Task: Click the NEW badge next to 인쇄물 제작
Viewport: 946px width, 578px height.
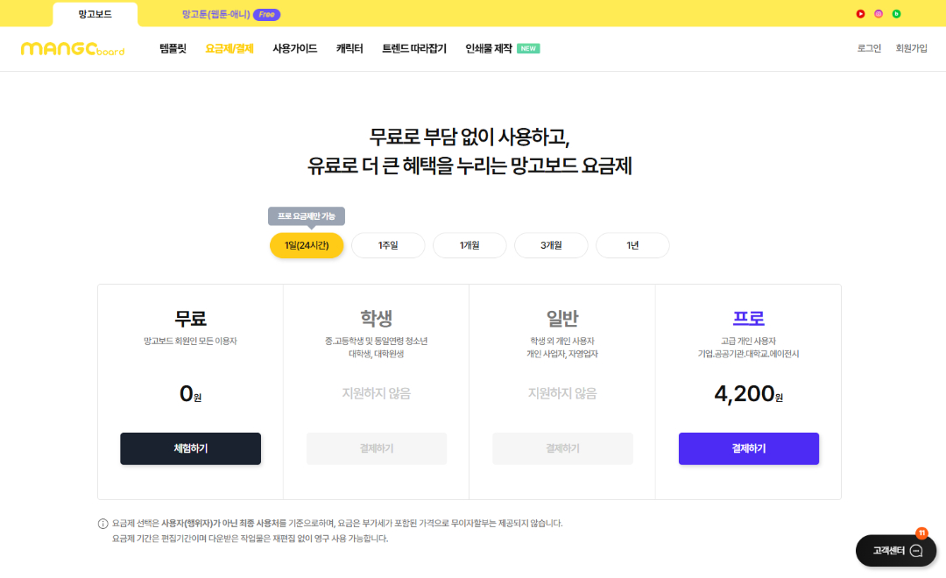Action: pyautogui.click(x=528, y=49)
